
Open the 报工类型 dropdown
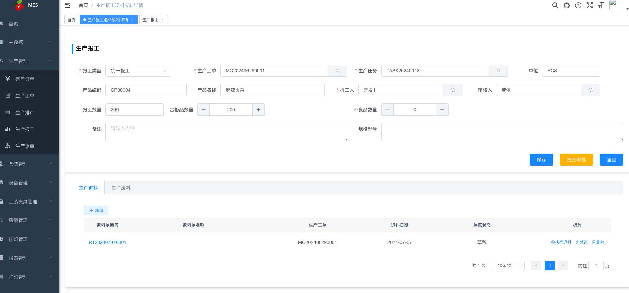[x=138, y=71]
